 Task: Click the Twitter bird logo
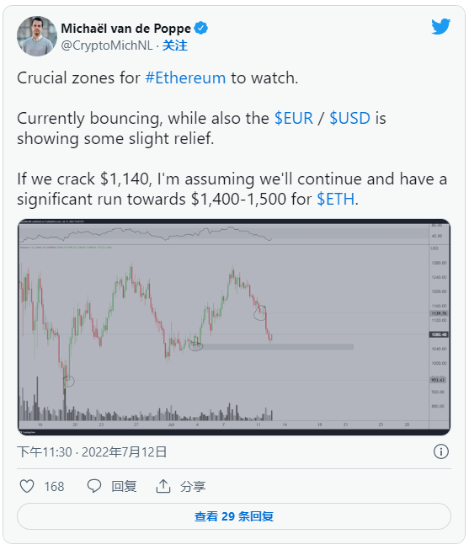(x=441, y=26)
